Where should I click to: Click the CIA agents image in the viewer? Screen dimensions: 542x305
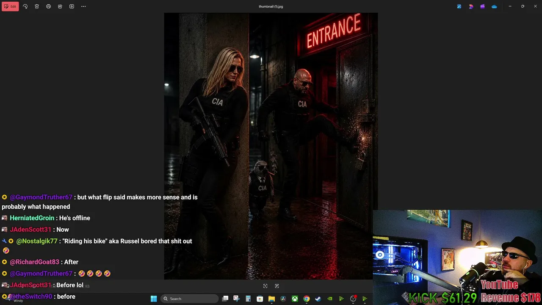click(x=271, y=146)
